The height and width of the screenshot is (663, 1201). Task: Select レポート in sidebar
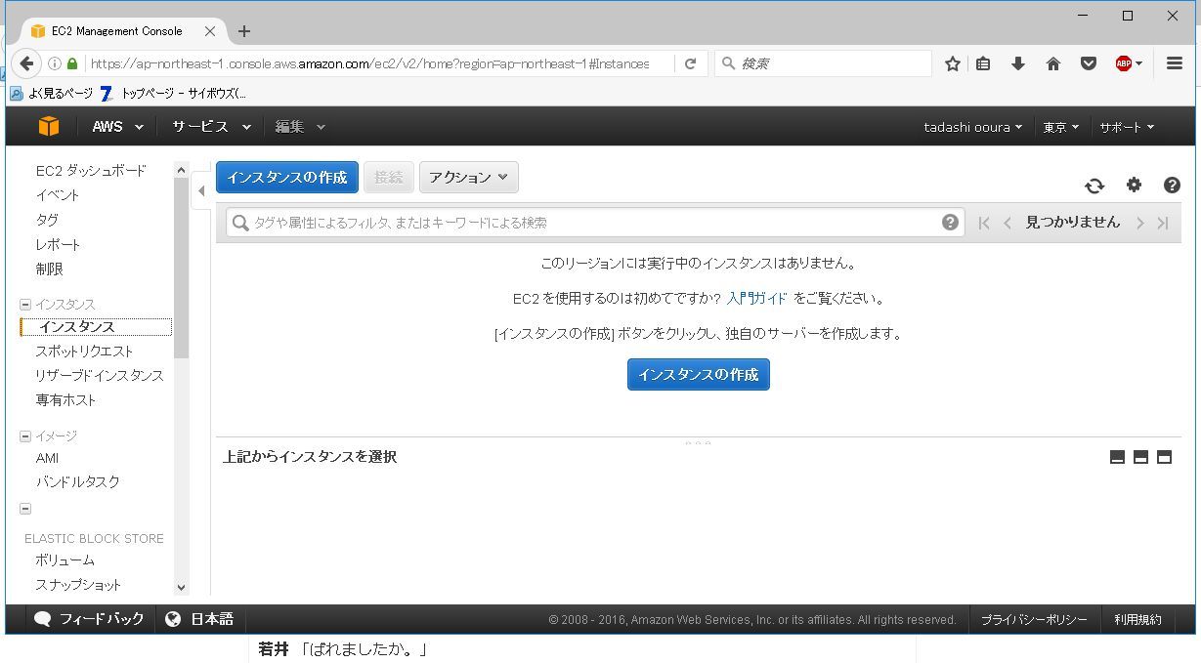58,244
